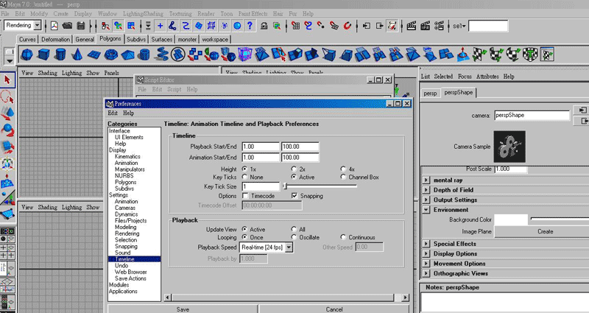
Task: Set Update View to All
Action: [294, 229]
